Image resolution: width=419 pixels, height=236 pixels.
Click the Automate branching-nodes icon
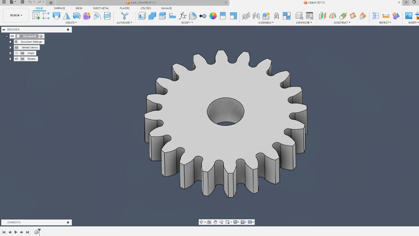tap(124, 16)
